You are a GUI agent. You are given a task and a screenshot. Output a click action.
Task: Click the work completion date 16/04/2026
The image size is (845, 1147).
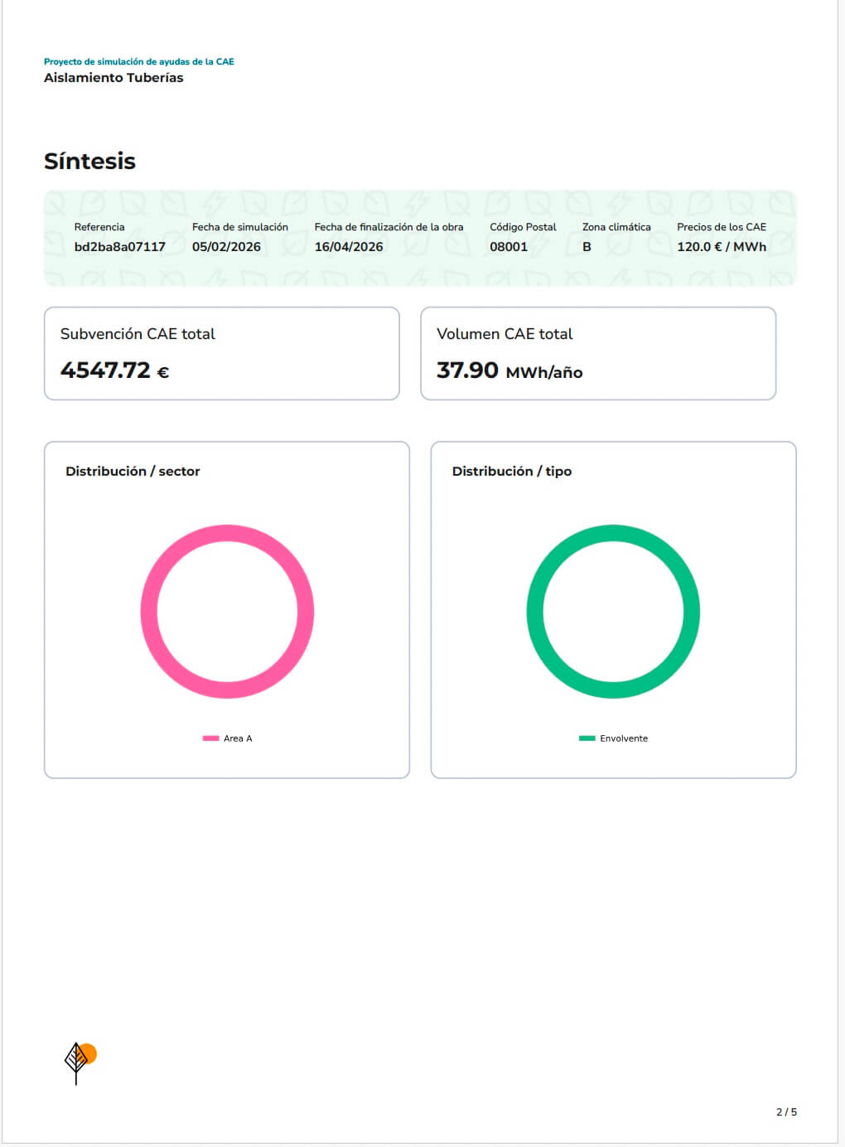point(349,247)
